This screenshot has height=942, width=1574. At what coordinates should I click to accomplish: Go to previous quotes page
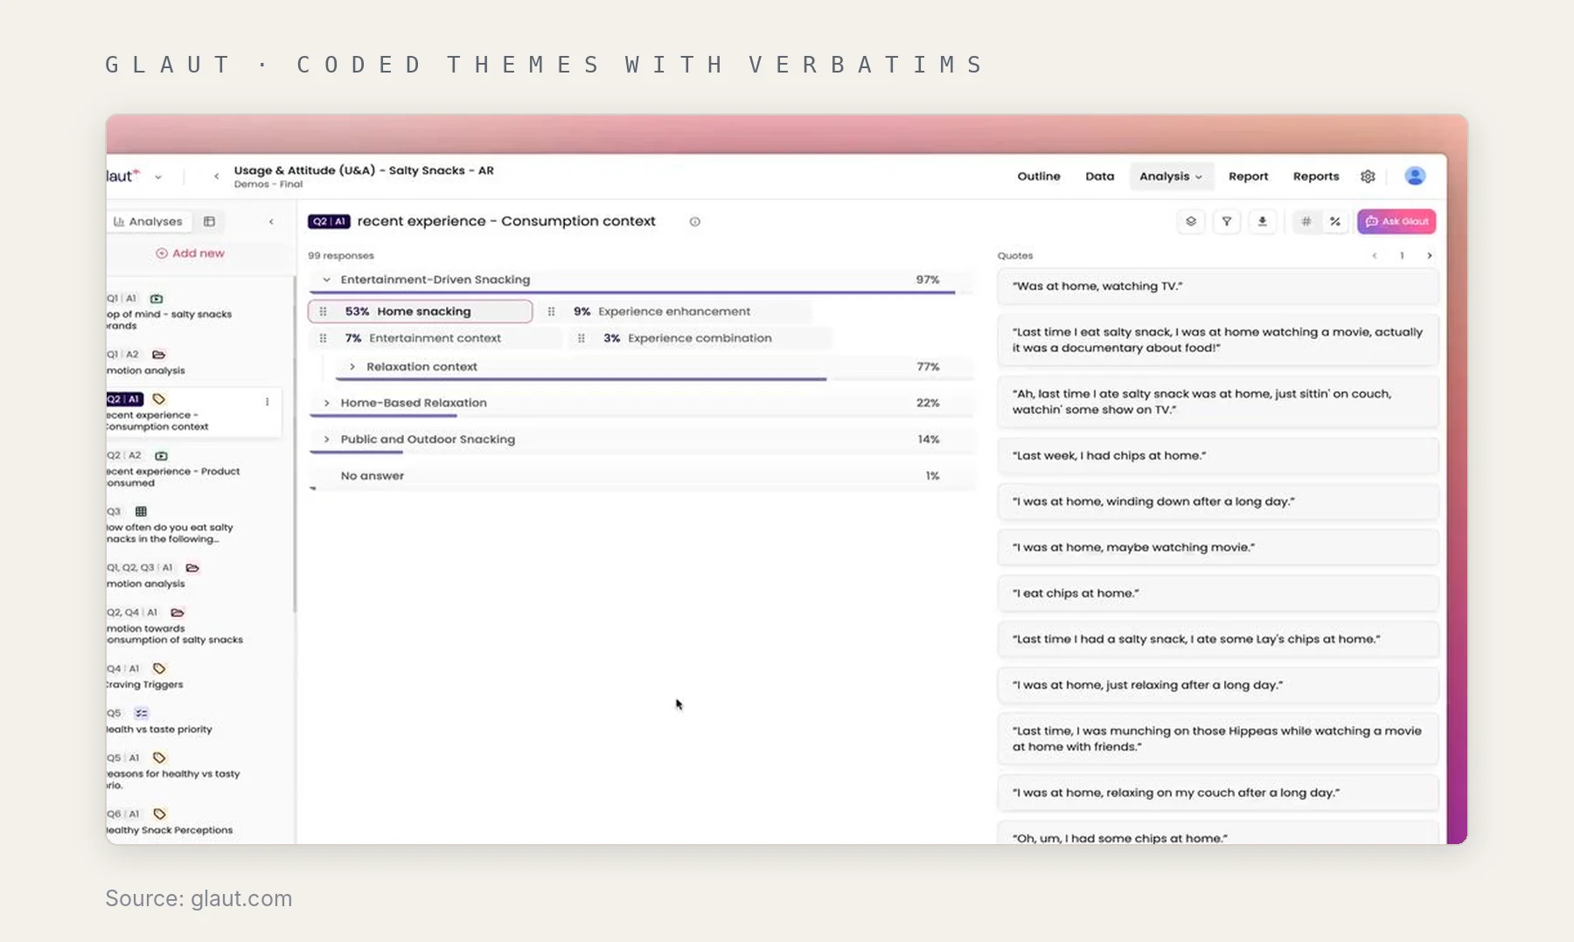pyautogui.click(x=1375, y=256)
